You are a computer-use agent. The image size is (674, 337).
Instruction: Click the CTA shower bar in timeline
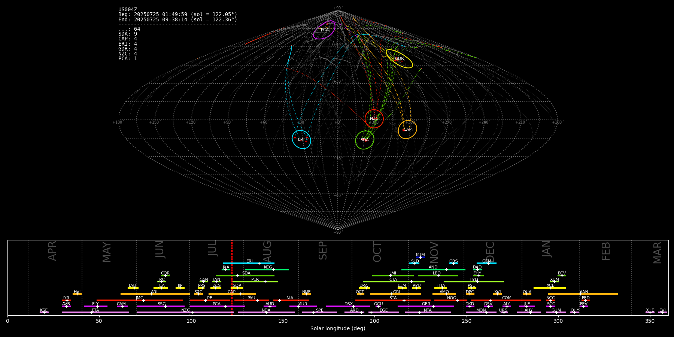tap(394, 282)
